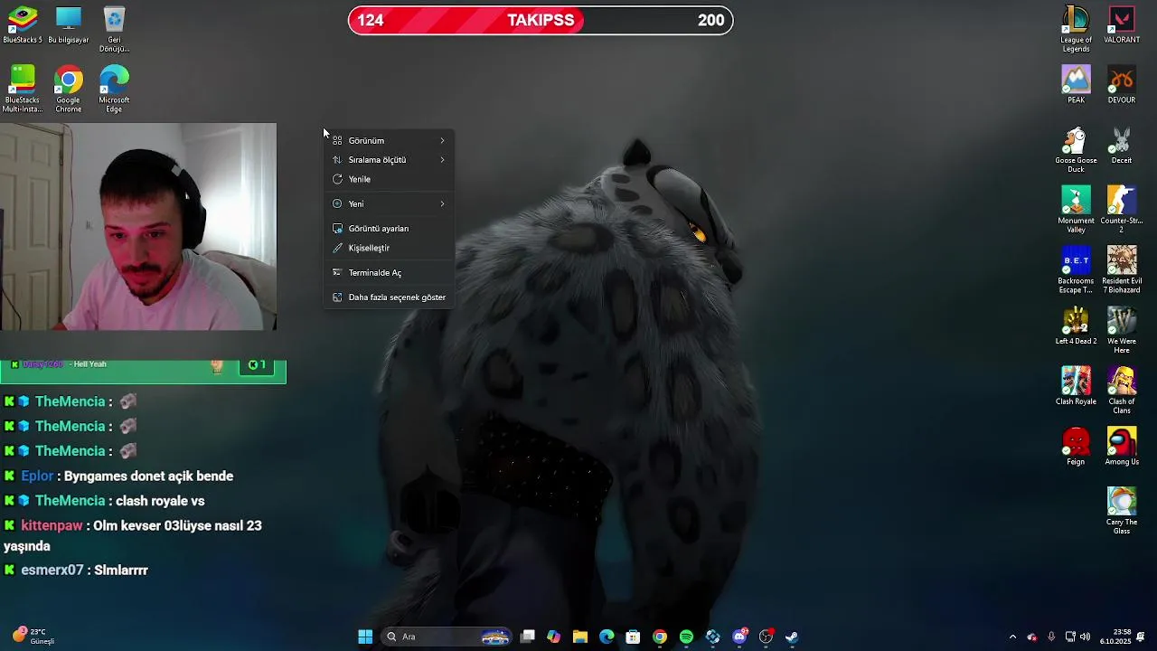Select the Left 4 Dead 2 desktop icon
Viewport: 1157px width, 651px height.
(1076, 326)
